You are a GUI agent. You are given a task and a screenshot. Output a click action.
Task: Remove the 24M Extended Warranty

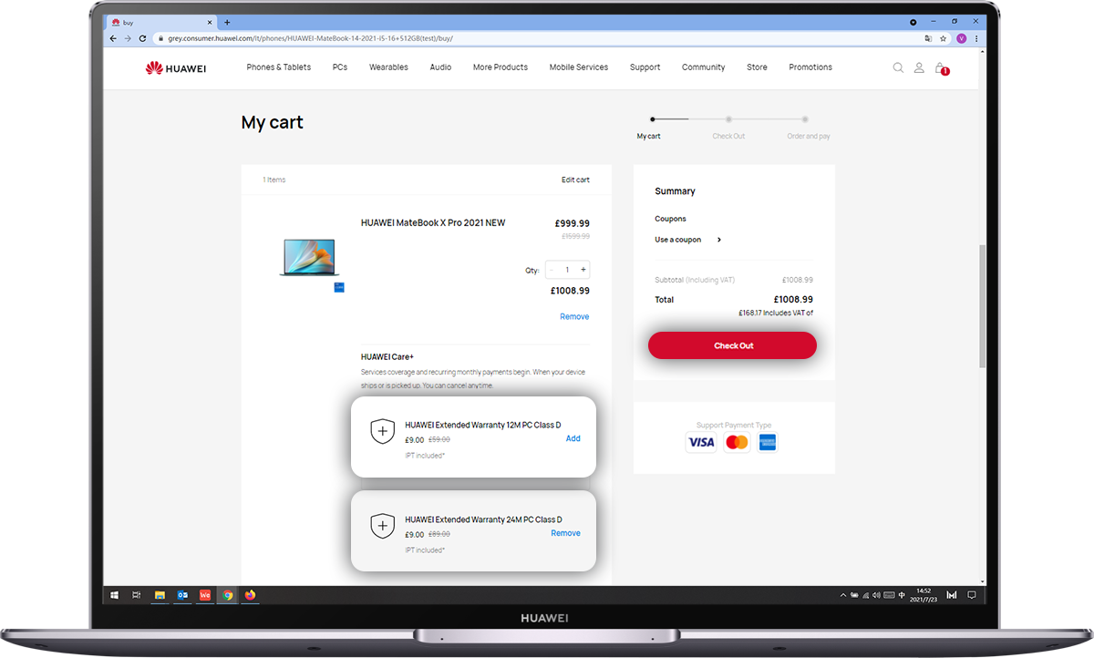[x=565, y=533]
